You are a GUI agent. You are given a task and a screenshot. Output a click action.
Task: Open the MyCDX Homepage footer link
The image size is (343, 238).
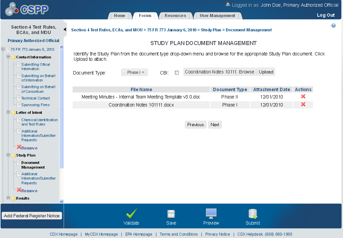coord(101,234)
